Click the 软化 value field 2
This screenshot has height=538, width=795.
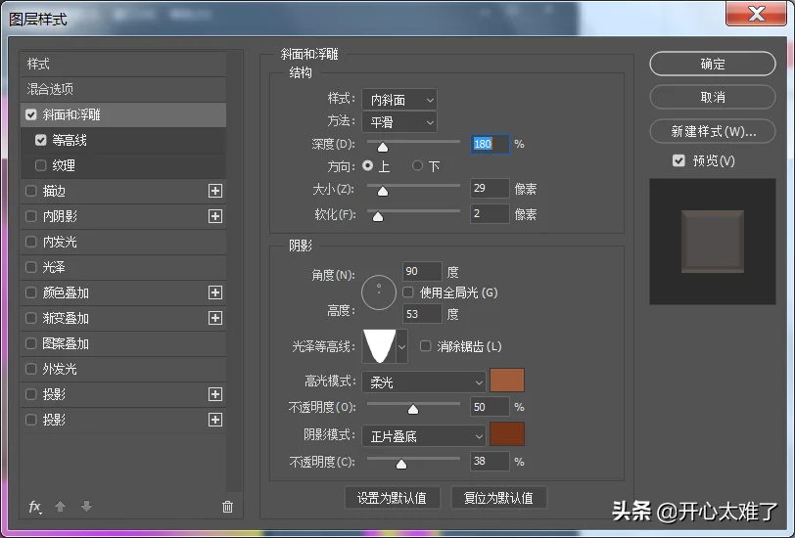pyautogui.click(x=490, y=214)
